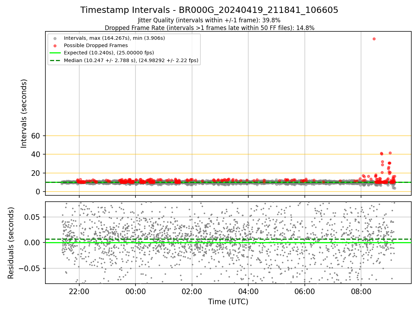The image size is (419, 314).
Task: Click legend entry beginning 'Median (10.247 +/- 2.788 s)'
Action: pyautogui.click(x=131, y=60)
